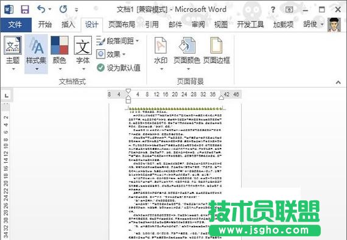This screenshot has width=347, height=240.
Task: Open the 页面颜色 page color icon
Action: click(187, 46)
